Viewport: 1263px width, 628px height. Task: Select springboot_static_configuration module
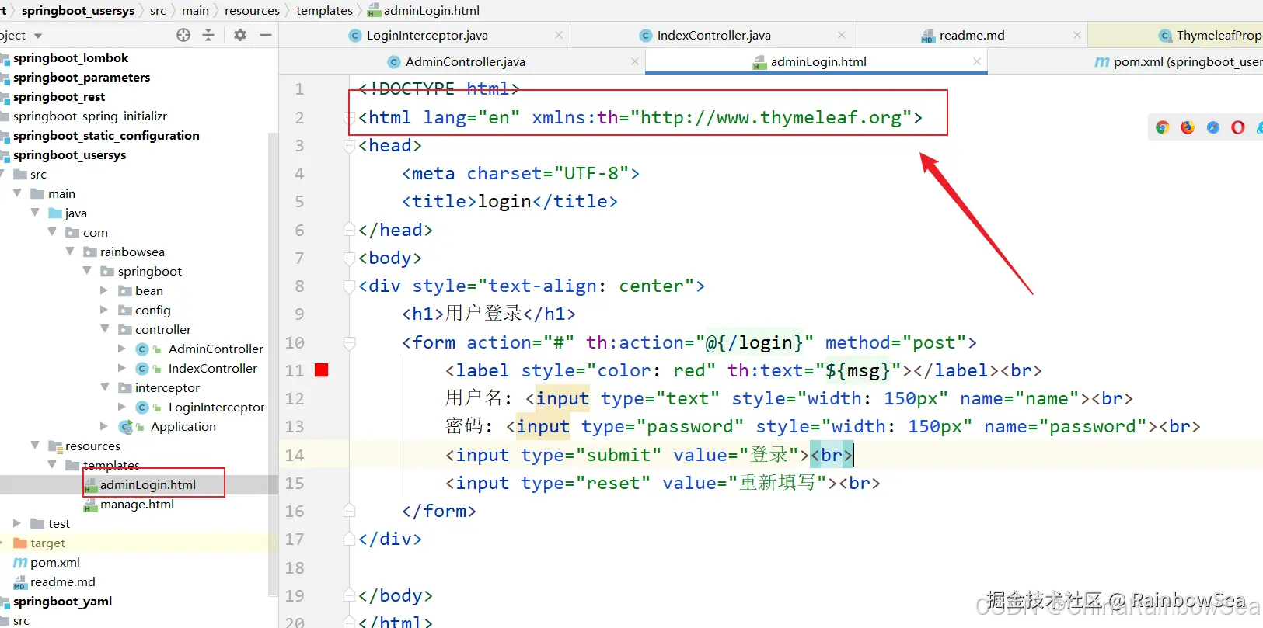(106, 135)
